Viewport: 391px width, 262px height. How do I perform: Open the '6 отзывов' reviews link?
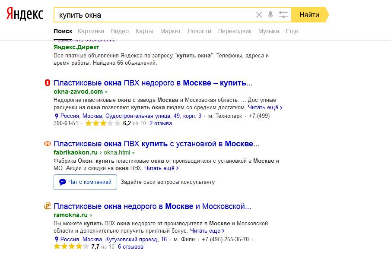[x=130, y=247]
